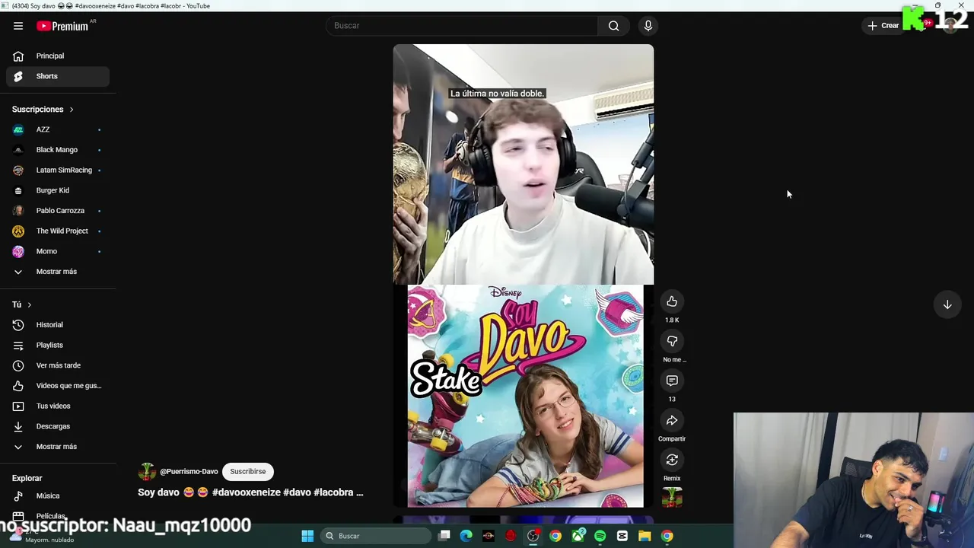Open File Explorer from taskbar
Screen dimensions: 974x548
click(645, 536)
